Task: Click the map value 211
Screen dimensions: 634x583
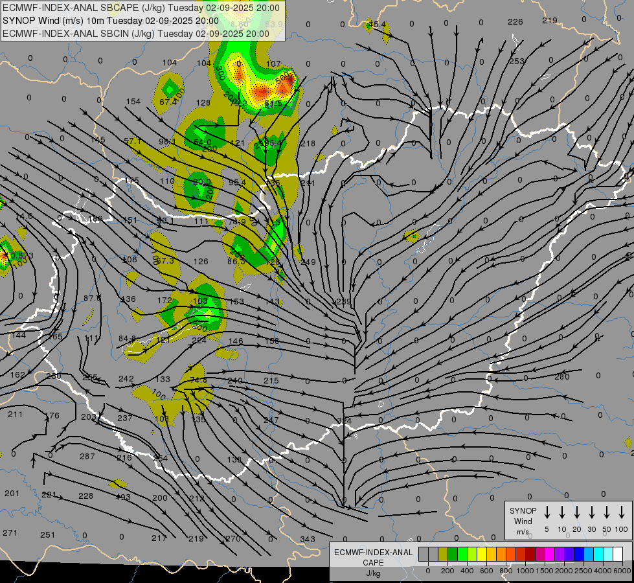Action: [x=15, y=415]
